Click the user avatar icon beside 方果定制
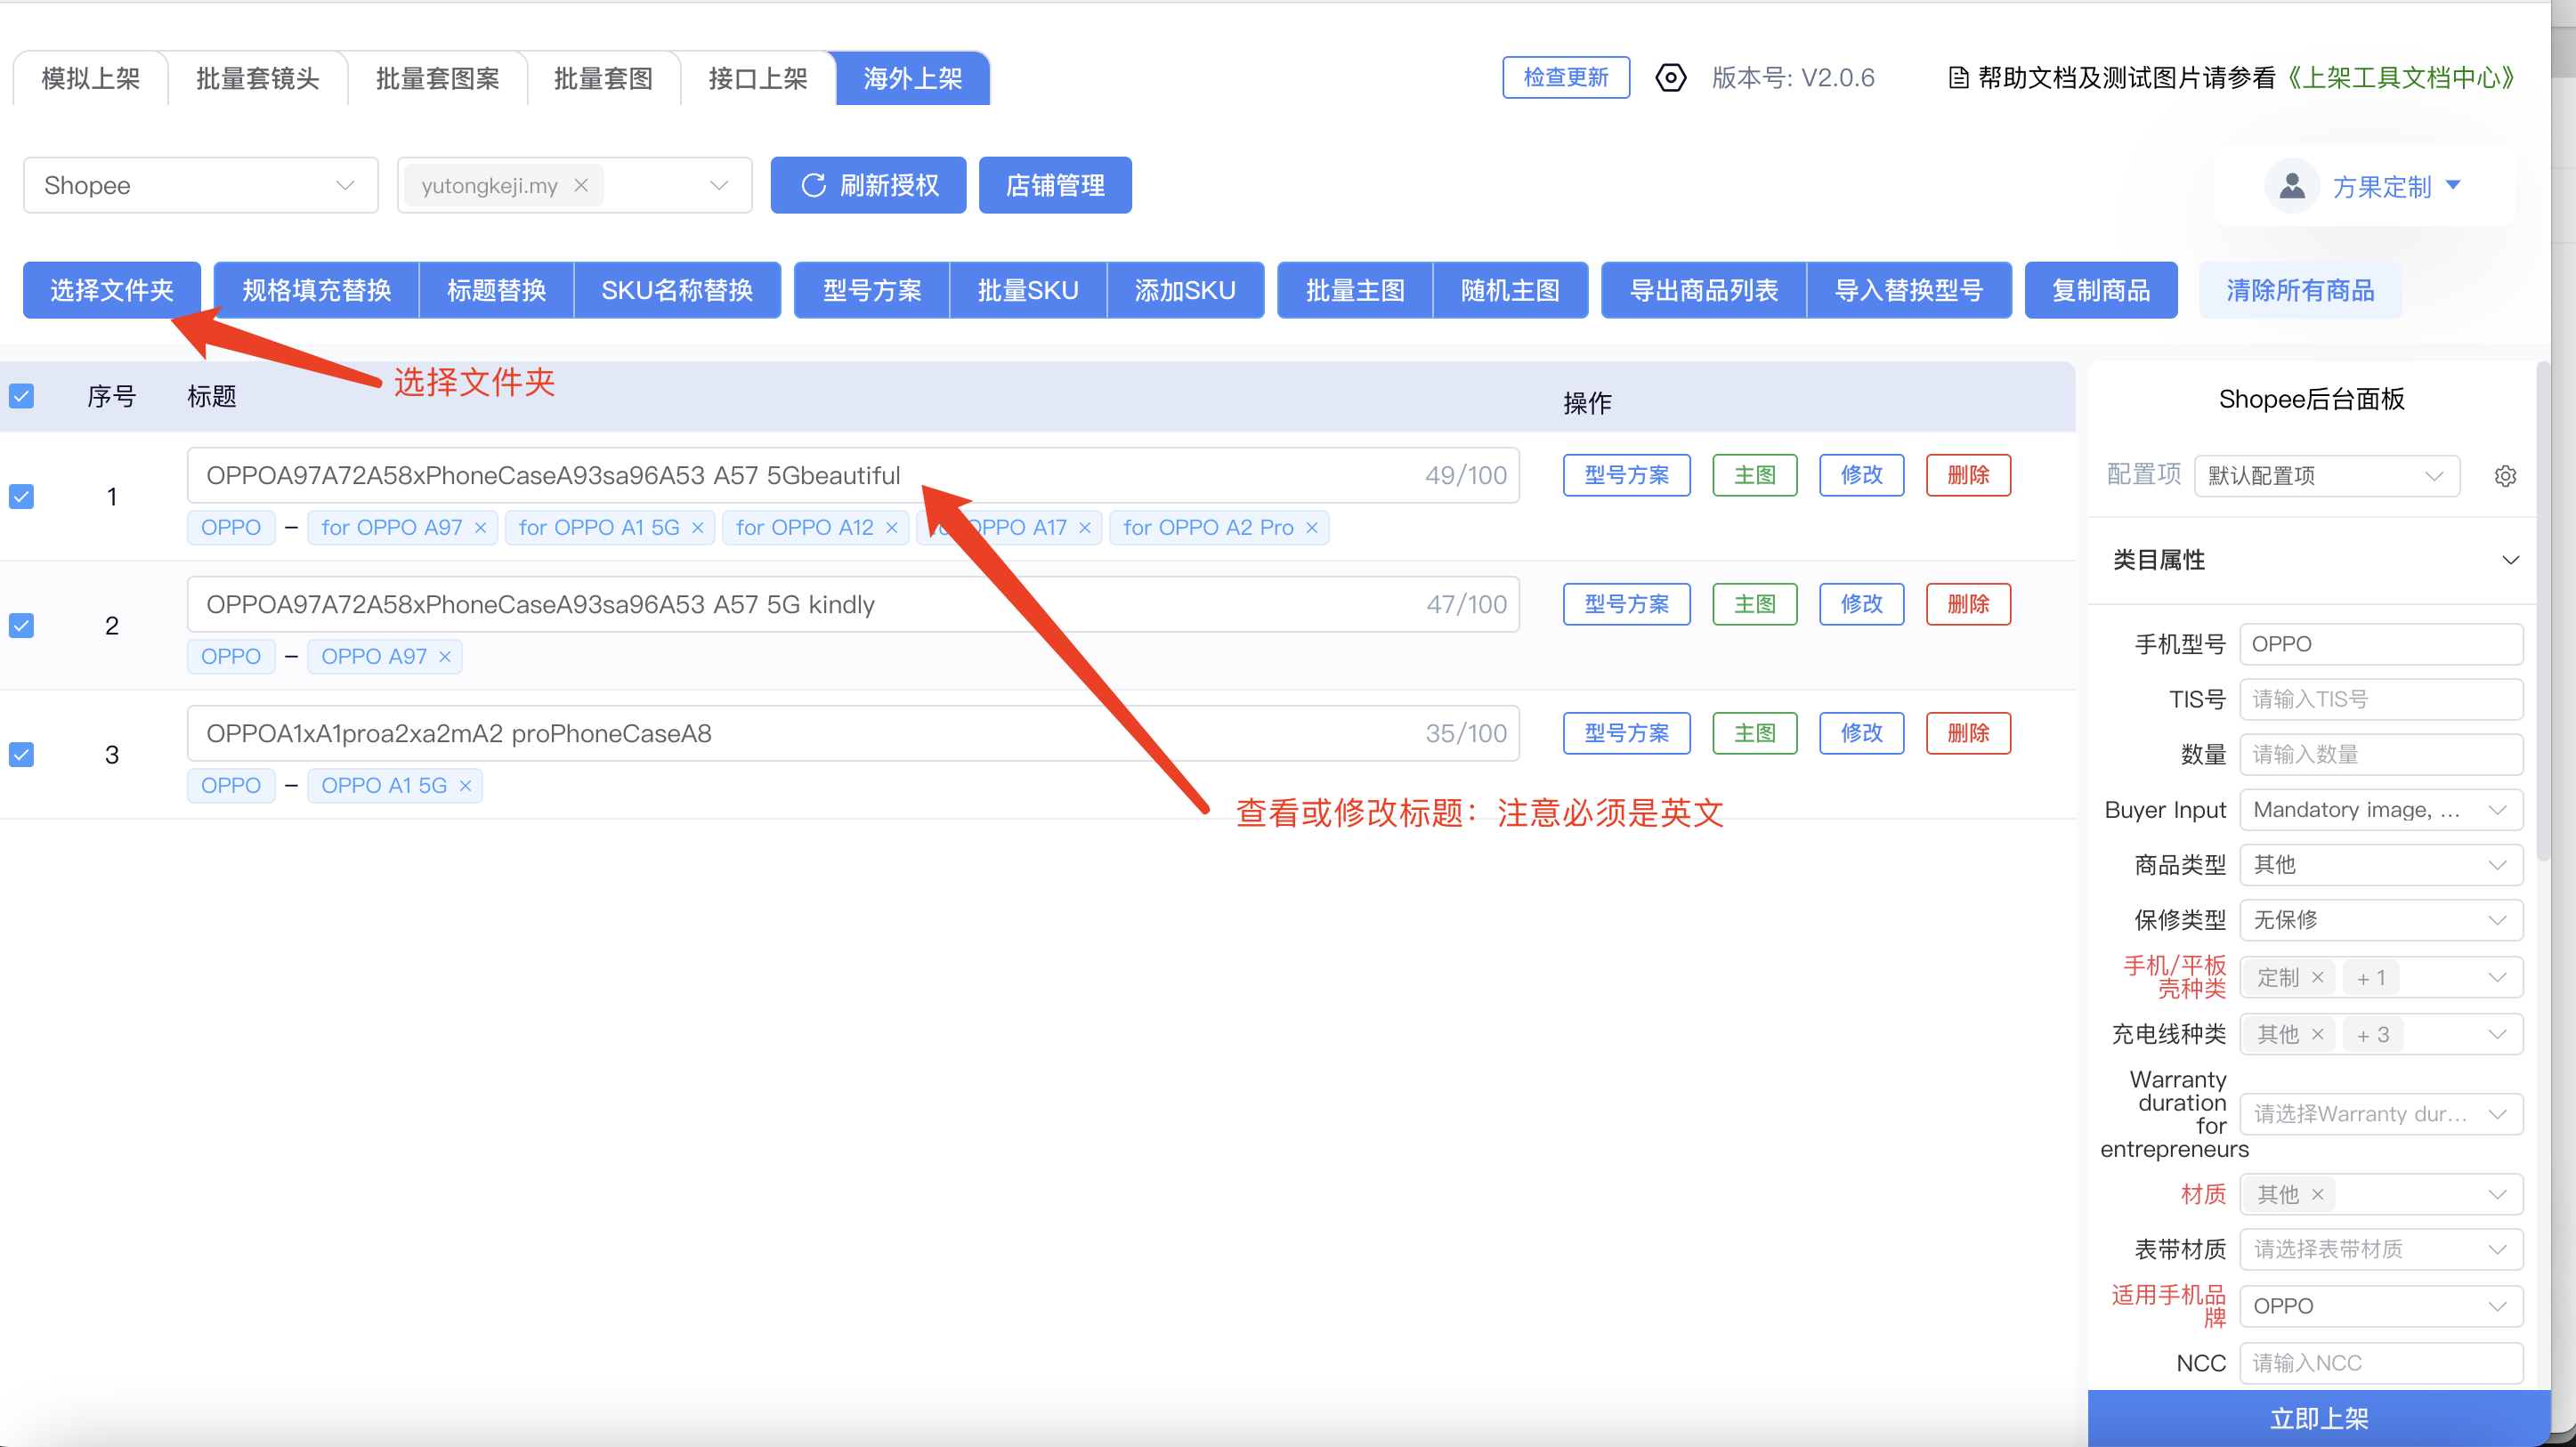The height and width of the screenshot is (1447, 2576). click(2291, 186)
